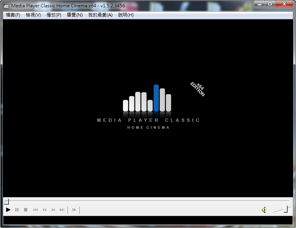This screenshot has width=296, height=228.
Task: Click the frame step button
Action: [74, 210]
